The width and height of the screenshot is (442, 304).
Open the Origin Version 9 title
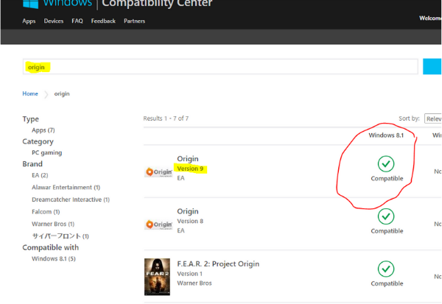(x=188, y=158)
